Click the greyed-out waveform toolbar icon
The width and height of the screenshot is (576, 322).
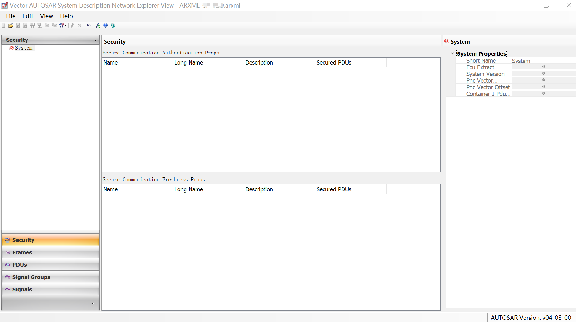pos(54,25)
